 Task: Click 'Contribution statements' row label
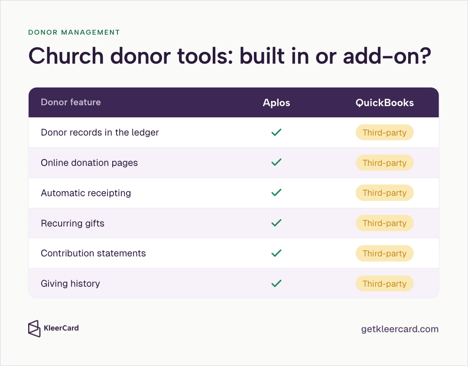[93, 253]
